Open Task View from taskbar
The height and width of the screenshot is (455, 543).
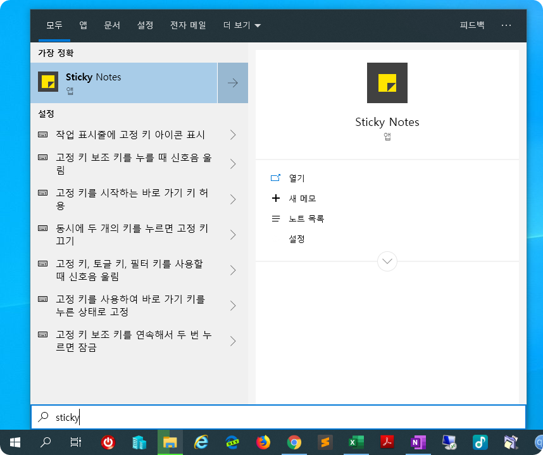(75, 442)
